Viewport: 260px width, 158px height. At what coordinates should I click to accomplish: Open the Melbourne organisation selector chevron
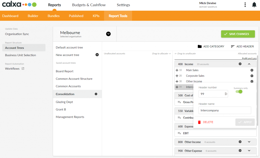pyautogui.click(x=108, y=34)
